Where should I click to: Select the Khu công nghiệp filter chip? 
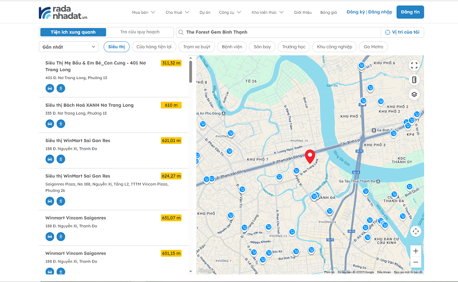coord(334,47)
